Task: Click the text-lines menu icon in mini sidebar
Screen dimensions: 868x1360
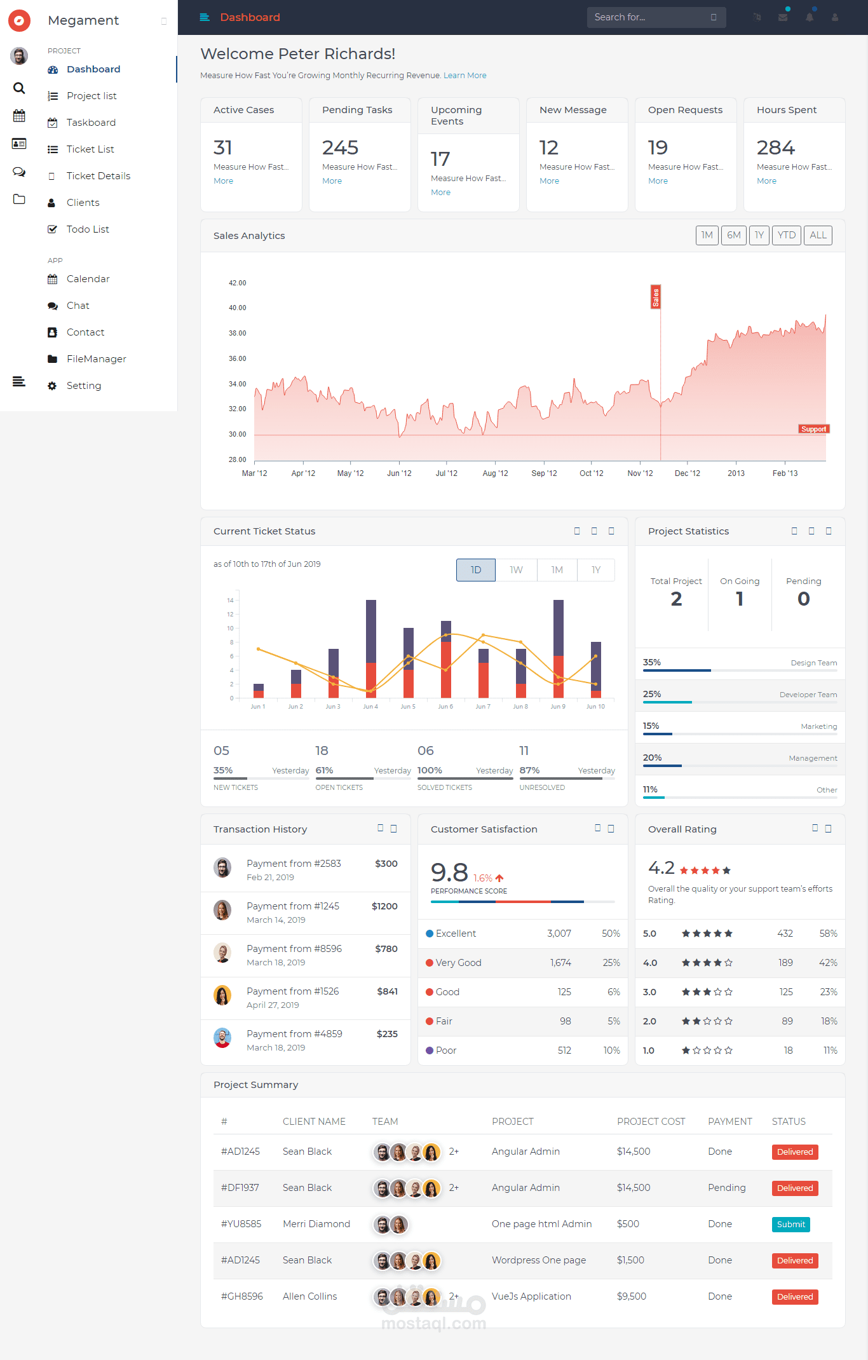Action: tap(19, 381)
